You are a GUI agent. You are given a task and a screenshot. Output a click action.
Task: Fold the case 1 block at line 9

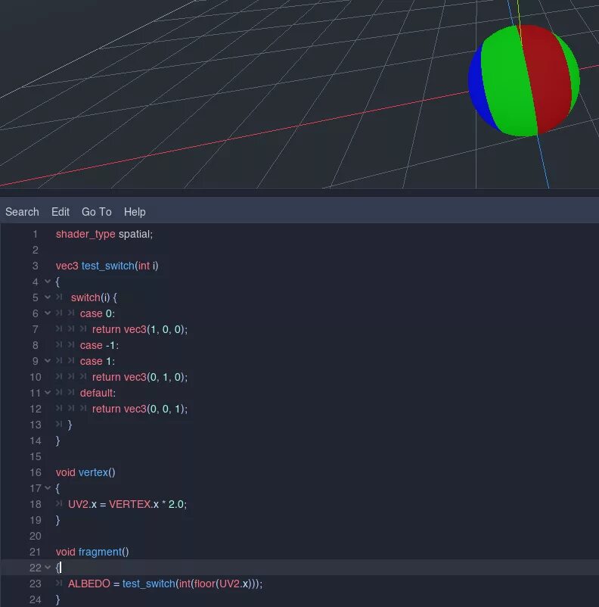[x=48, y=361]
